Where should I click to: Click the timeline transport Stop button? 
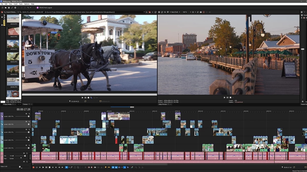(49, 167)
